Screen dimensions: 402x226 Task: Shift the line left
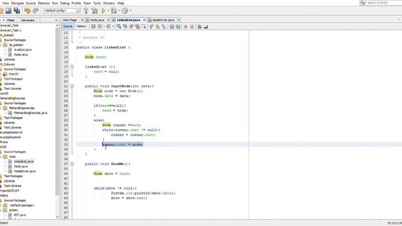(x=171, y=26)
